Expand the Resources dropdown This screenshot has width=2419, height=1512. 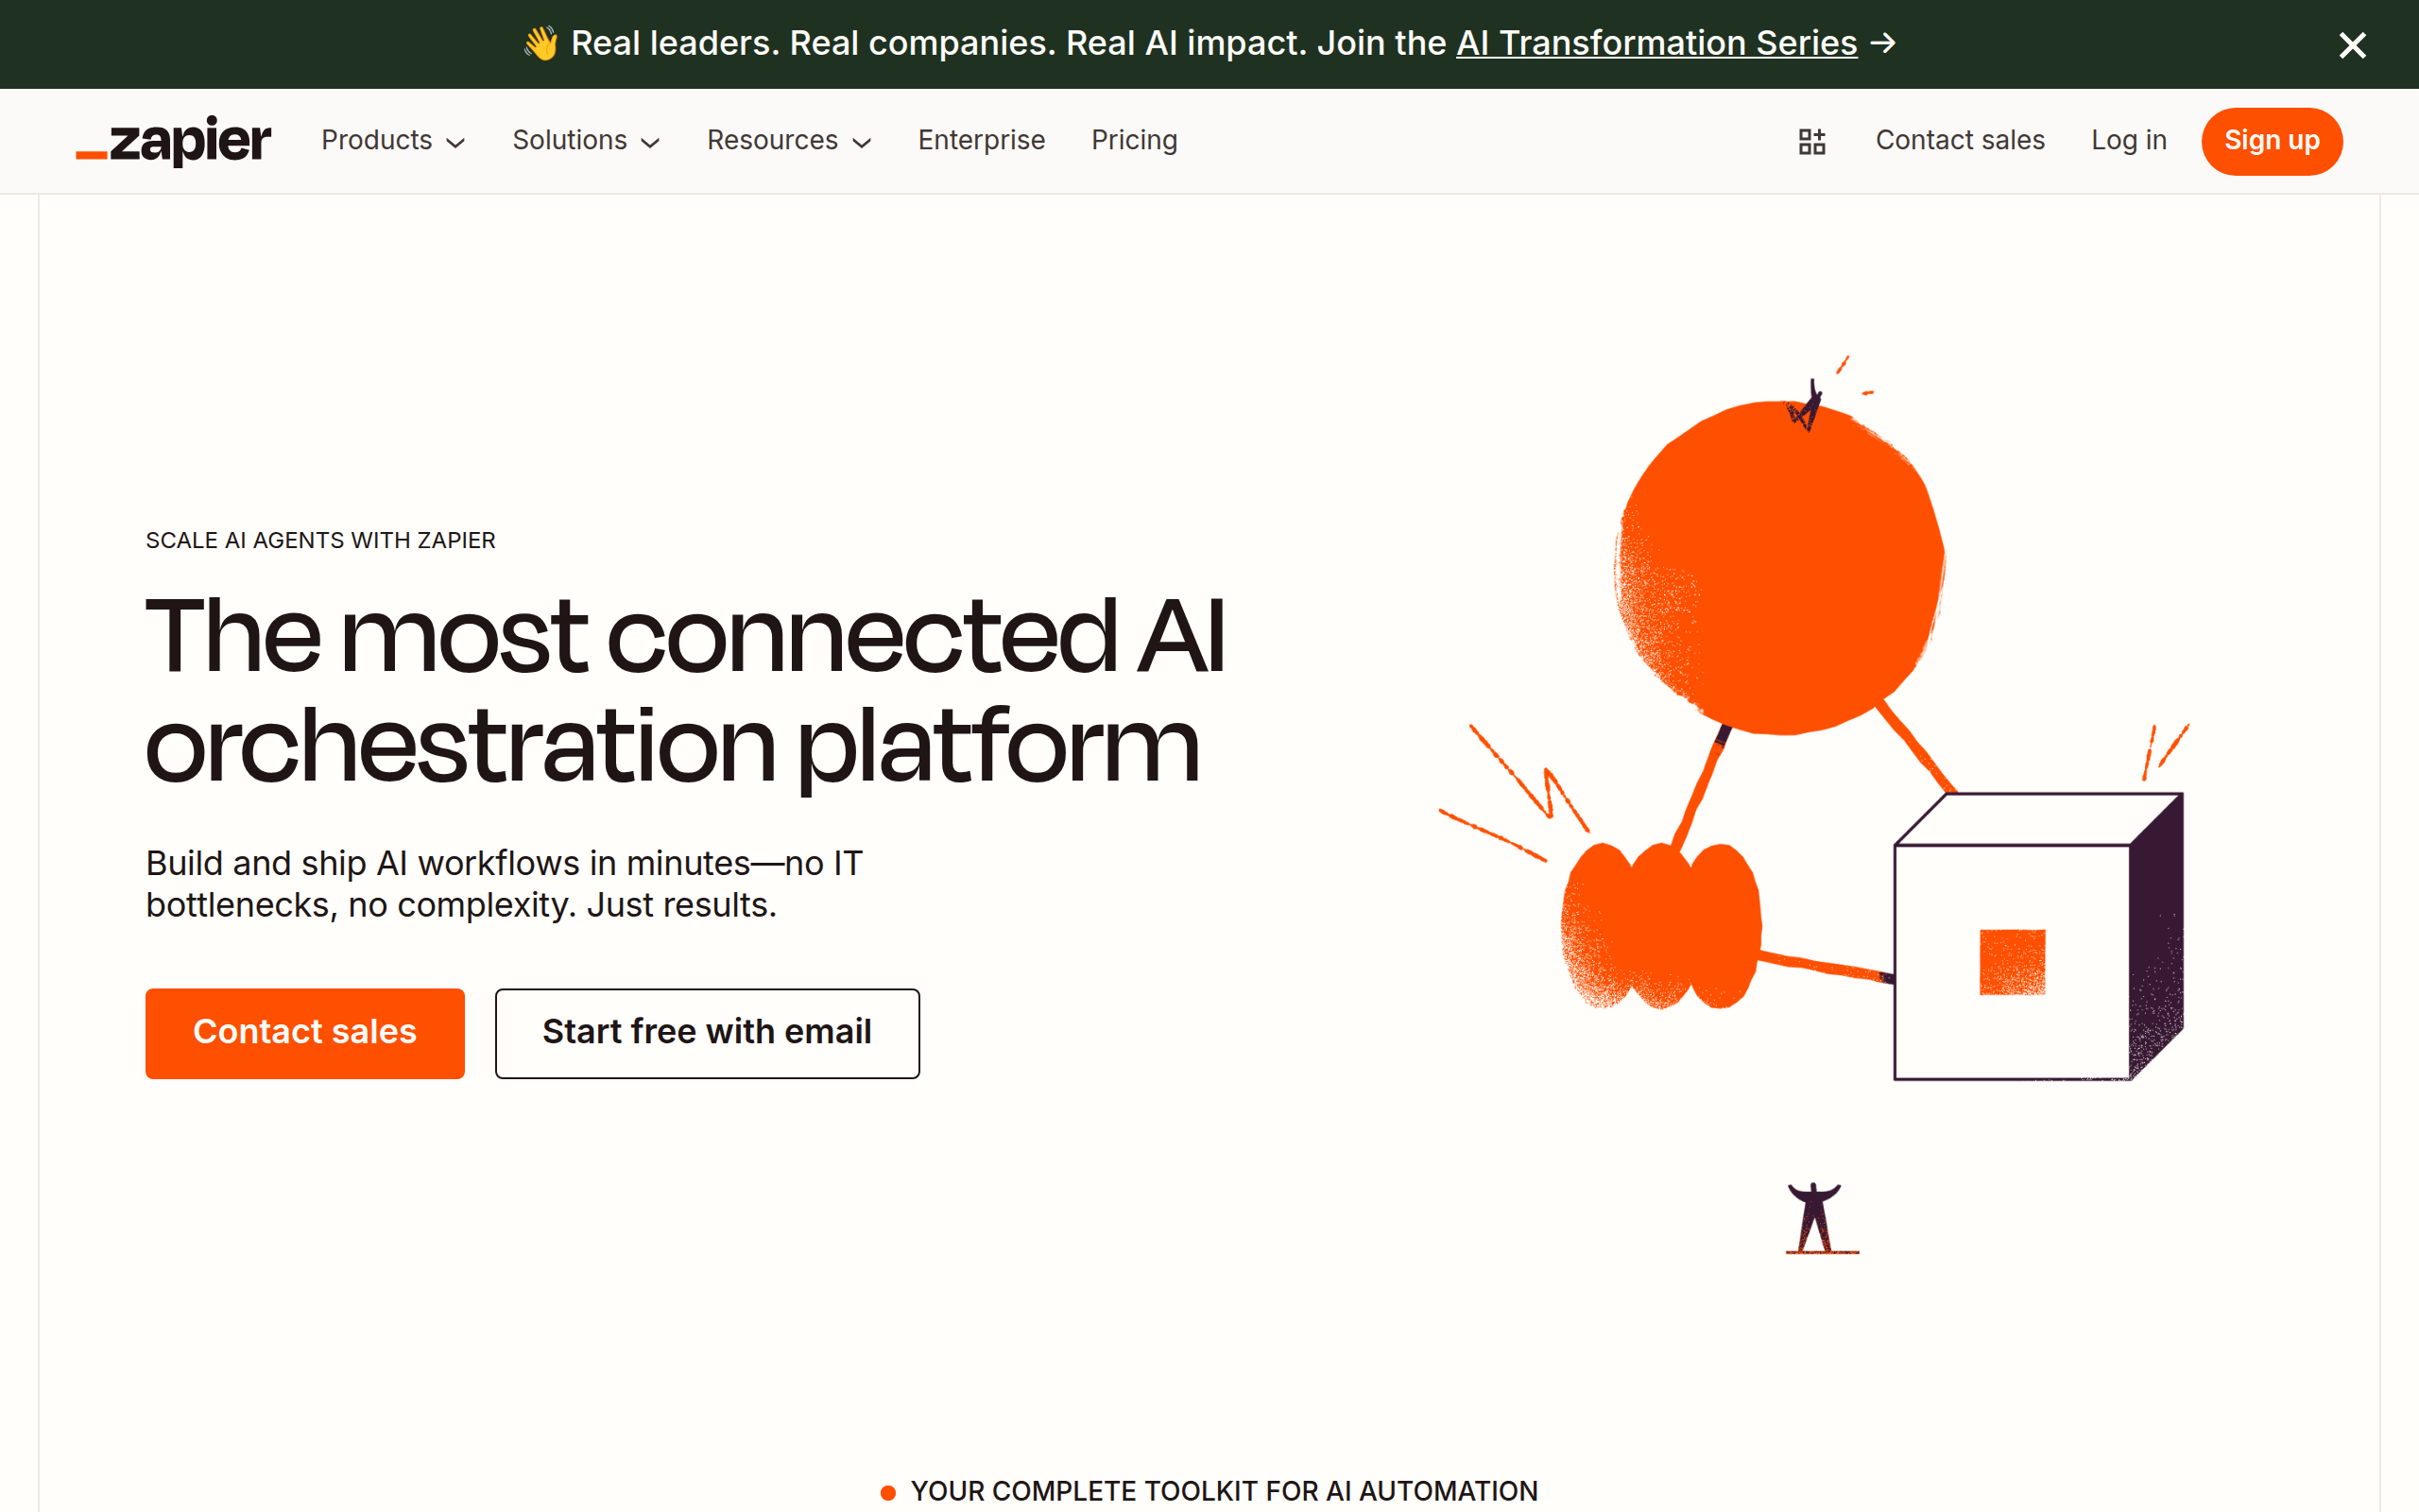pos(789,141)
